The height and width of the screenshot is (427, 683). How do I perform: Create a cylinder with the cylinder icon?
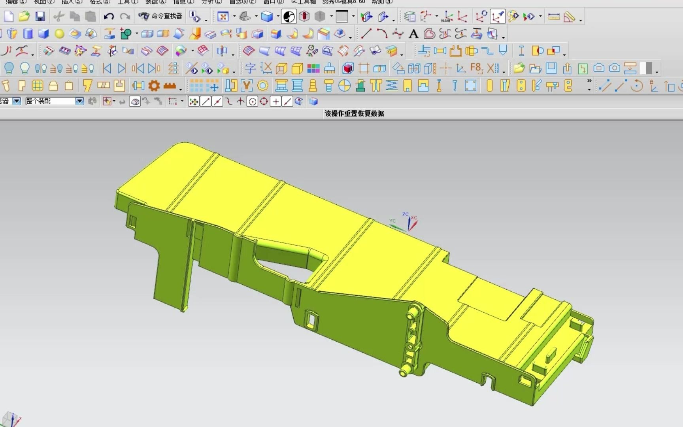pos(28,34)
